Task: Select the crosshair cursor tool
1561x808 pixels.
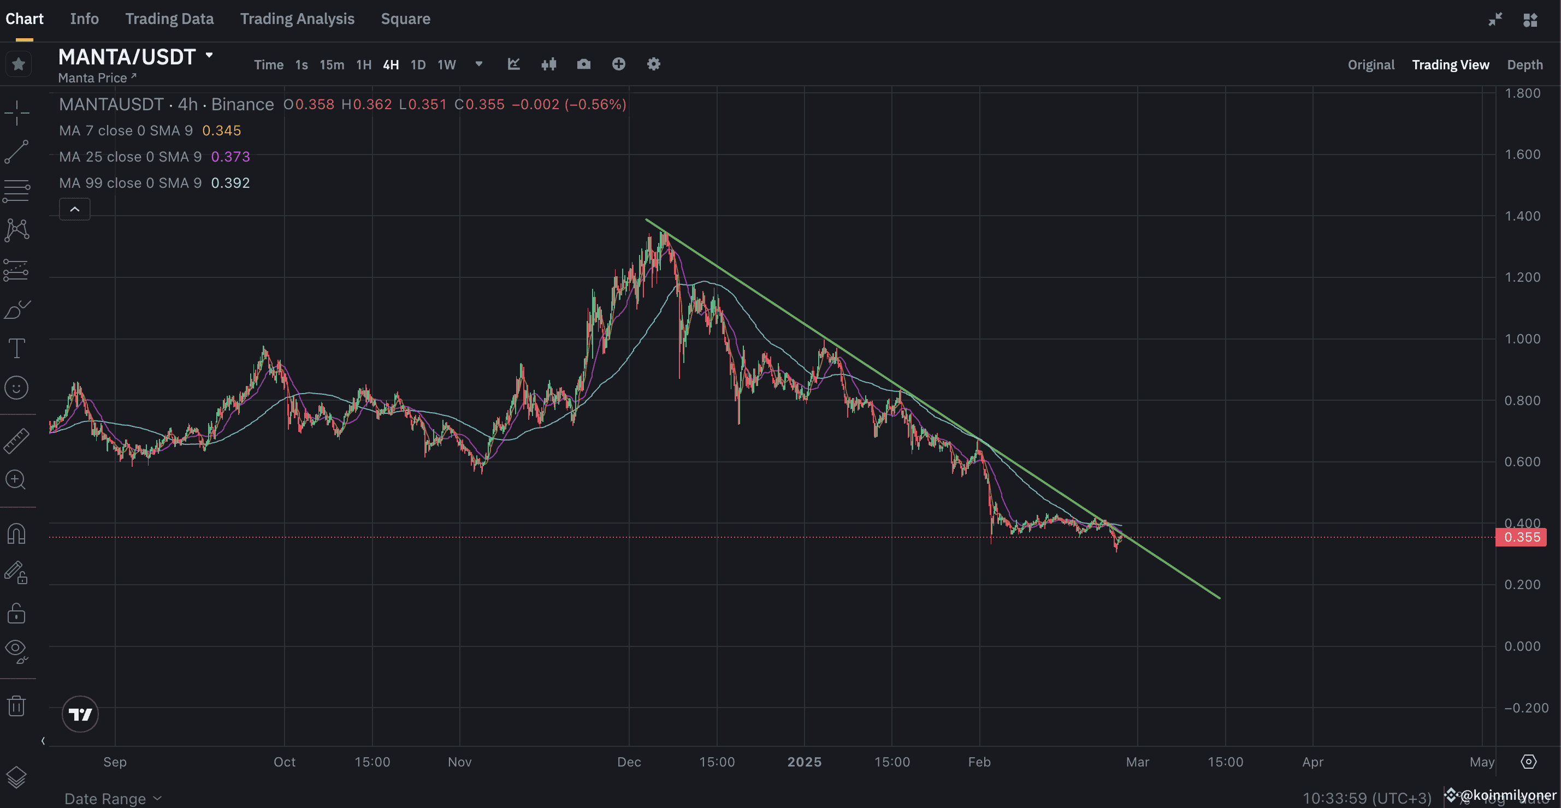Action: pos(17,113)
